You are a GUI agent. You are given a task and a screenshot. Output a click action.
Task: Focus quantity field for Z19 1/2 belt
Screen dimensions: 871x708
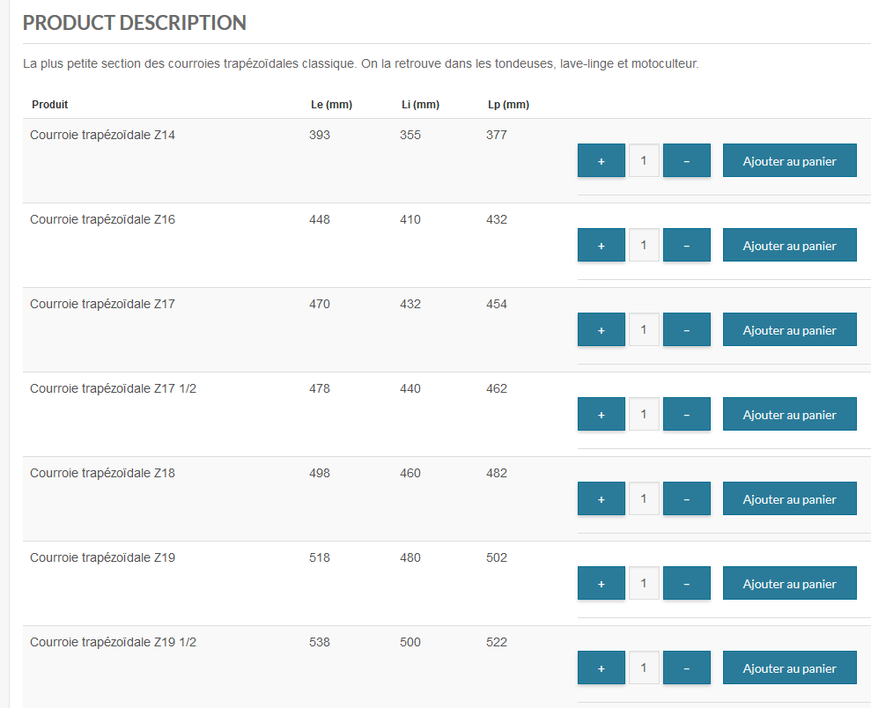point(644,668)
